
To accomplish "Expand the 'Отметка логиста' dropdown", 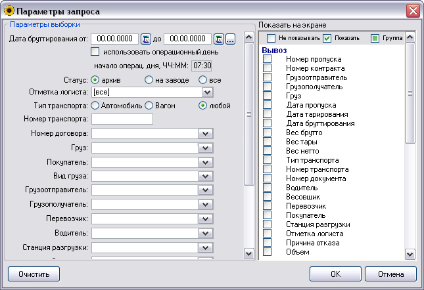I will [206, 93].
